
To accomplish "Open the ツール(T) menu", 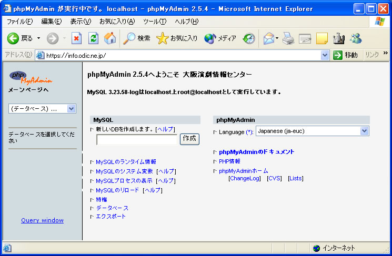I will coord(155,22).
